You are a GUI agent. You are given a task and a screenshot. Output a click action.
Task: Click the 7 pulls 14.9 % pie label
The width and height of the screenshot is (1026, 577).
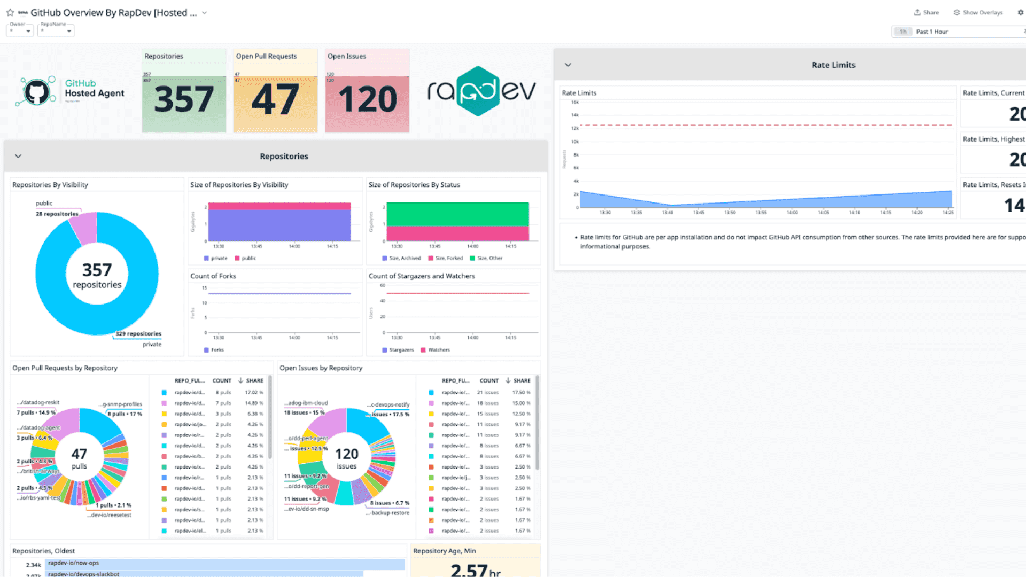[36, 413]
